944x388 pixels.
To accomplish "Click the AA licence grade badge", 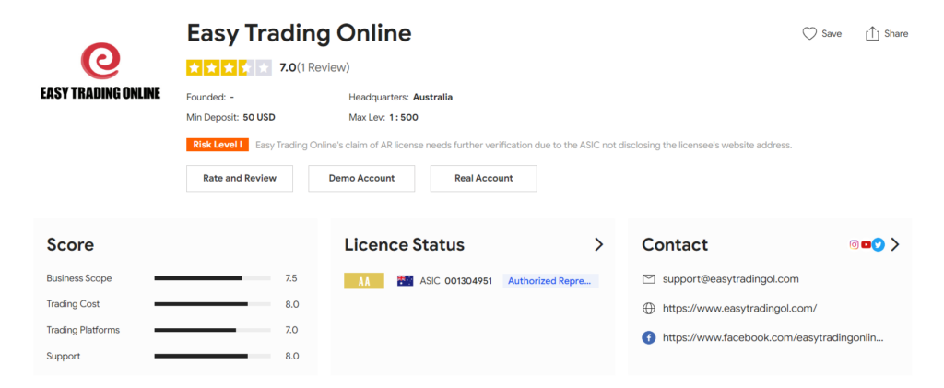I will pos(363,281).
